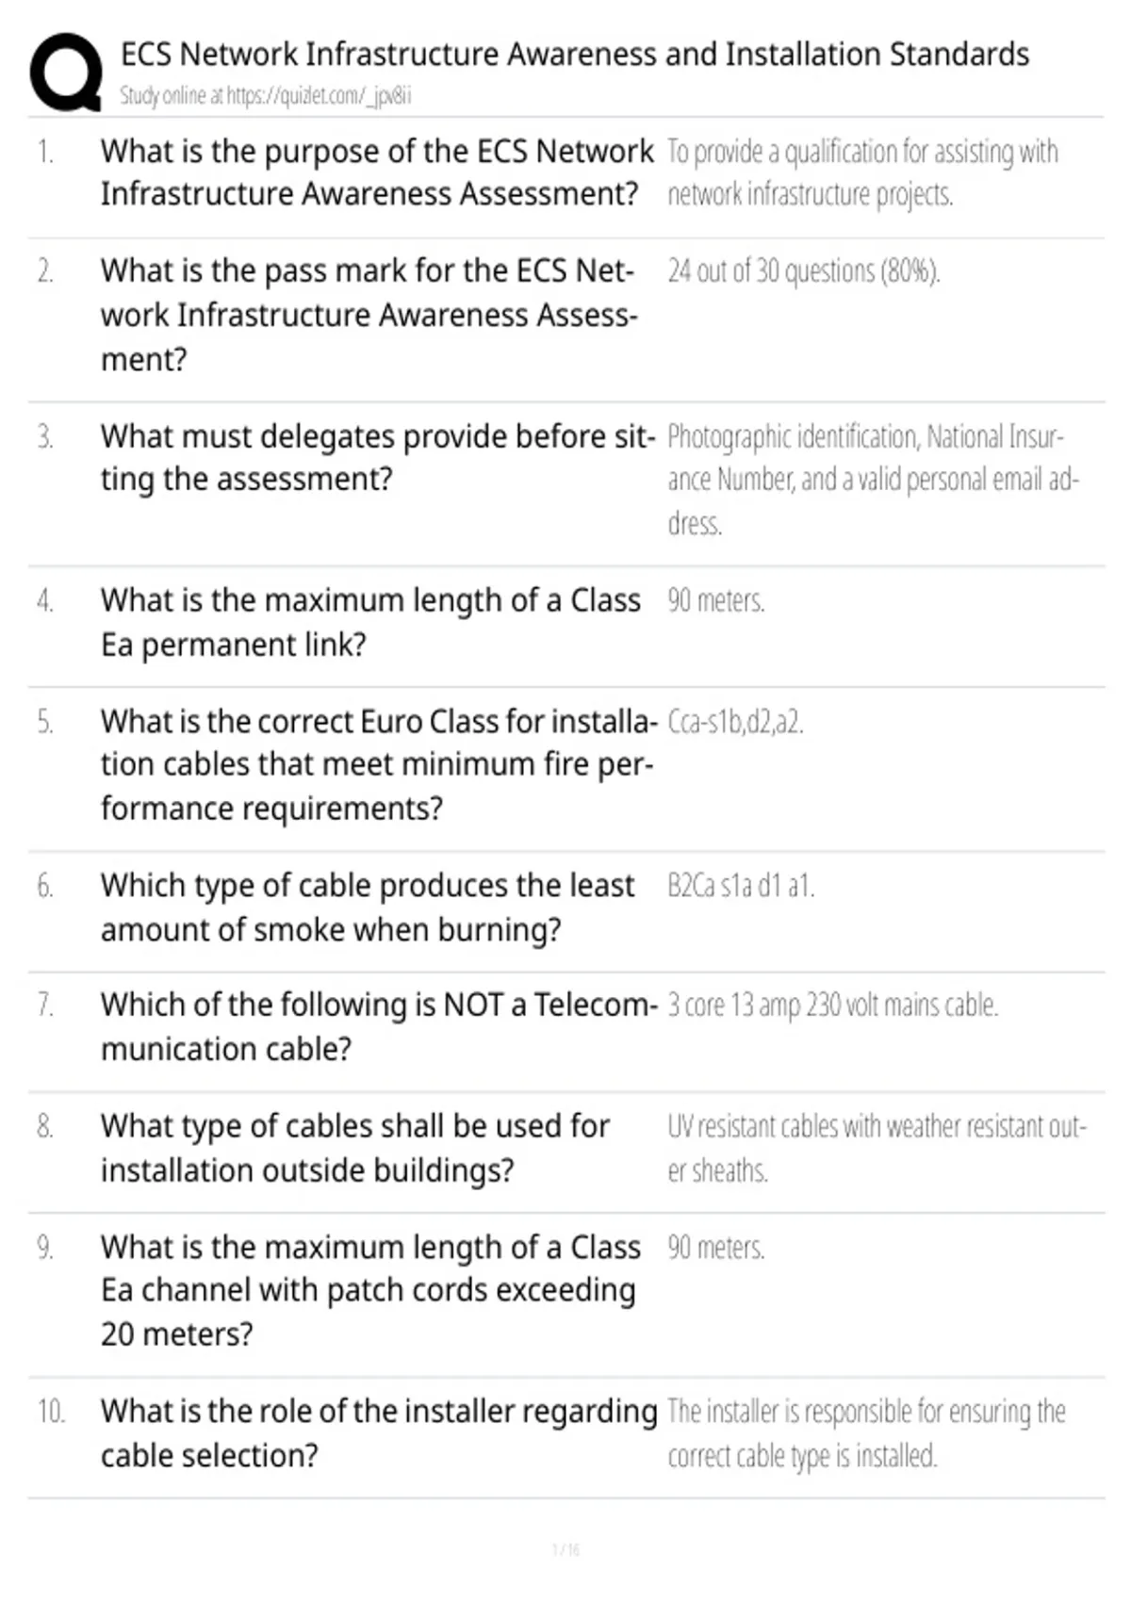The image size is (1131, 1602).
Task: Click the answer about installer responsibility
Action: point(866,1433)
